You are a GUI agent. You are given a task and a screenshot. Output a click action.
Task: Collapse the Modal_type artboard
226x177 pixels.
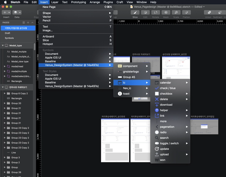click(x=3, y=45)
